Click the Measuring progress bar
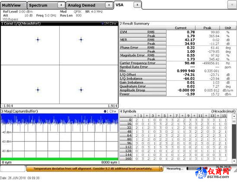 point(194,168)
